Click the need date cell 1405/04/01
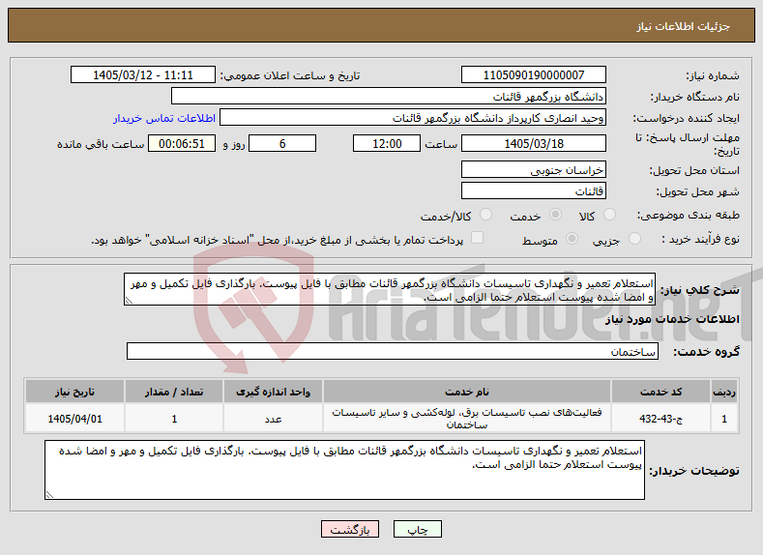 [x=74, y=419]
